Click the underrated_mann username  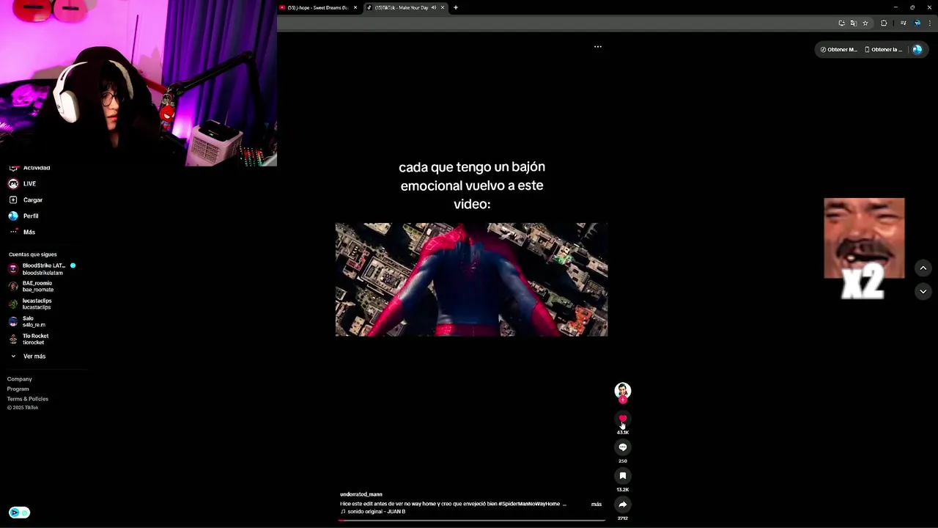pos(361,494)
